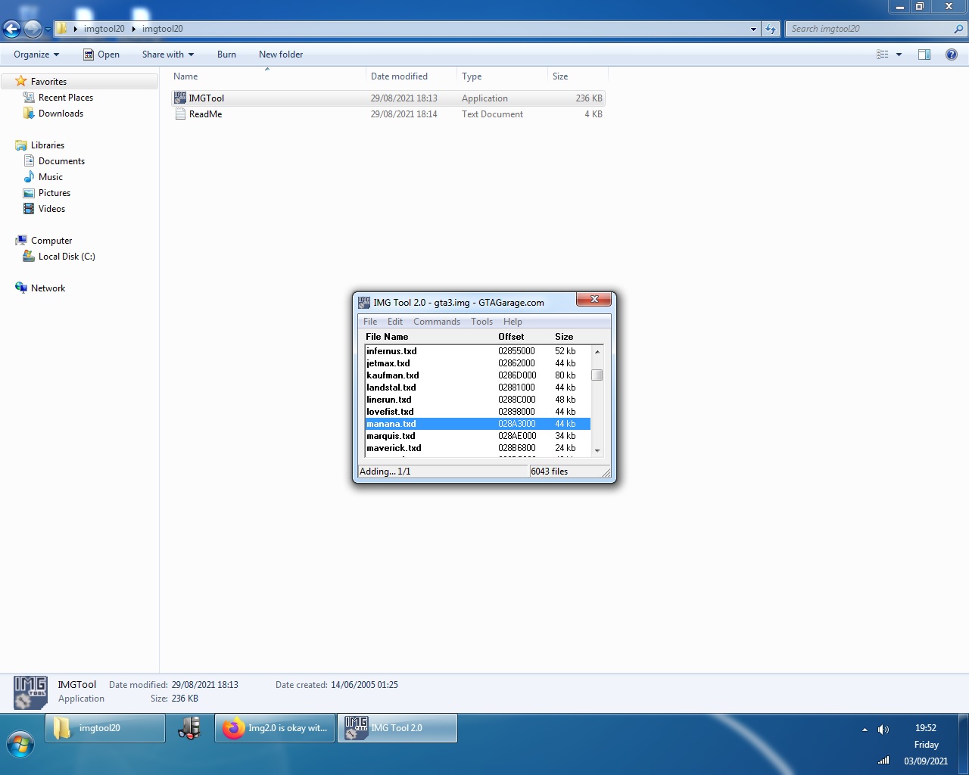
Task: Switch to imgtool20 folder taskbar button
Action: click(x=105, y=728)
